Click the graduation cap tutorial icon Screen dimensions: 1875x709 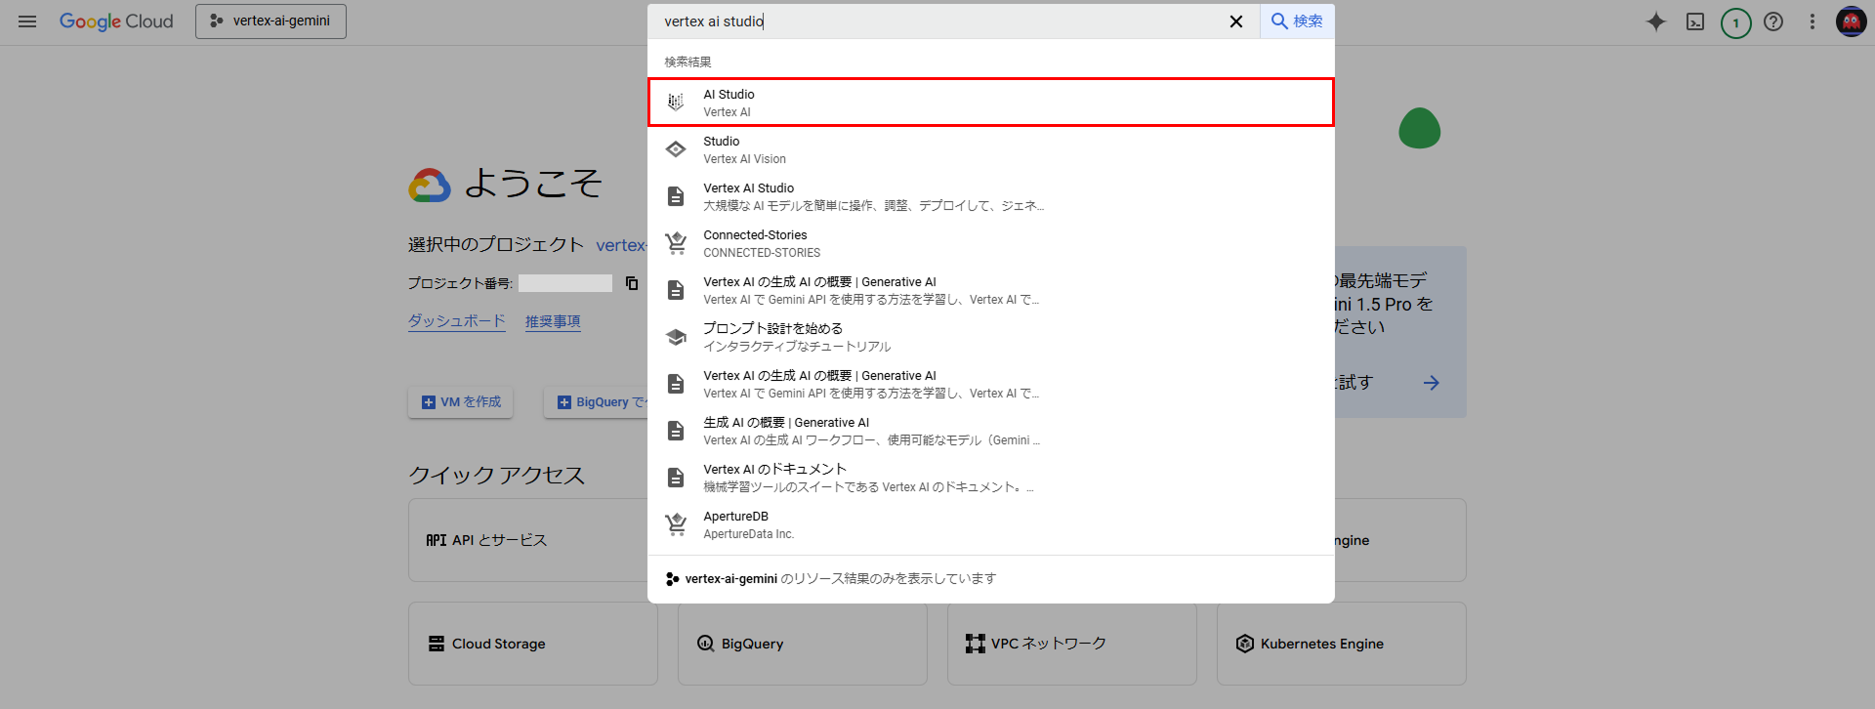(676, 337)
